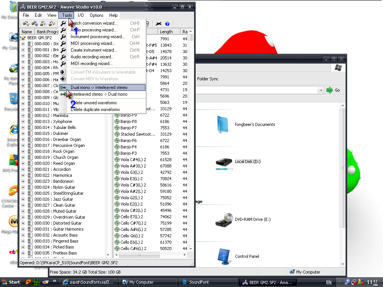383x287 pixels.
Task: Expand the 000:026 Jazz Guitar tree node
Action: (x=23, y=200)
